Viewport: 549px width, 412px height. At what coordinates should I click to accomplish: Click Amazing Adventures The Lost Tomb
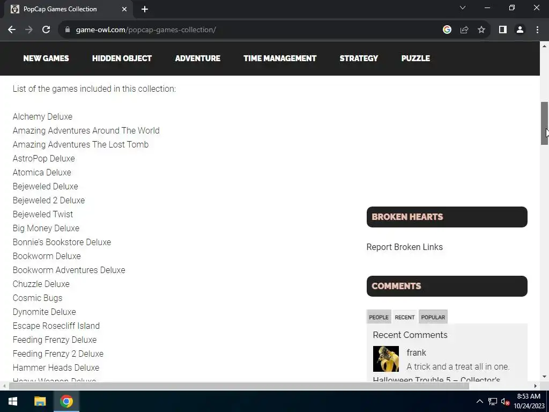80,145
